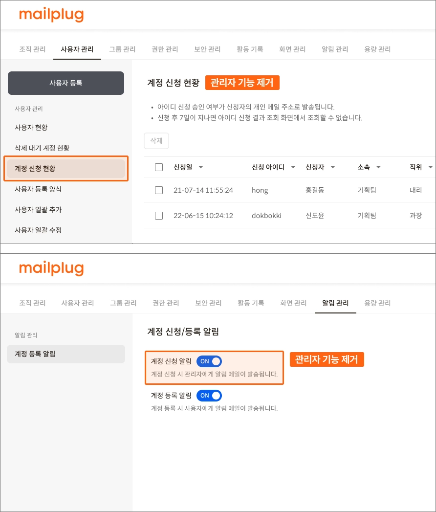436x512 pixels.
Task: Open the 보안 관리 tab in top screen
Action: click(208, 49)
